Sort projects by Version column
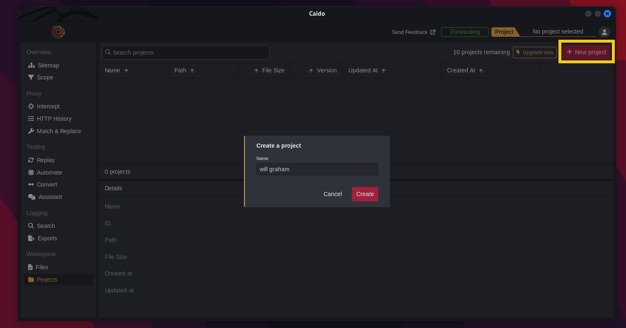This screenshot has height=328, width=626. tap(316, 70)
